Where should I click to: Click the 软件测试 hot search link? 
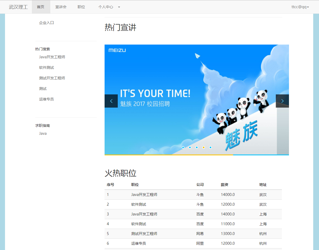coord(47,68)
